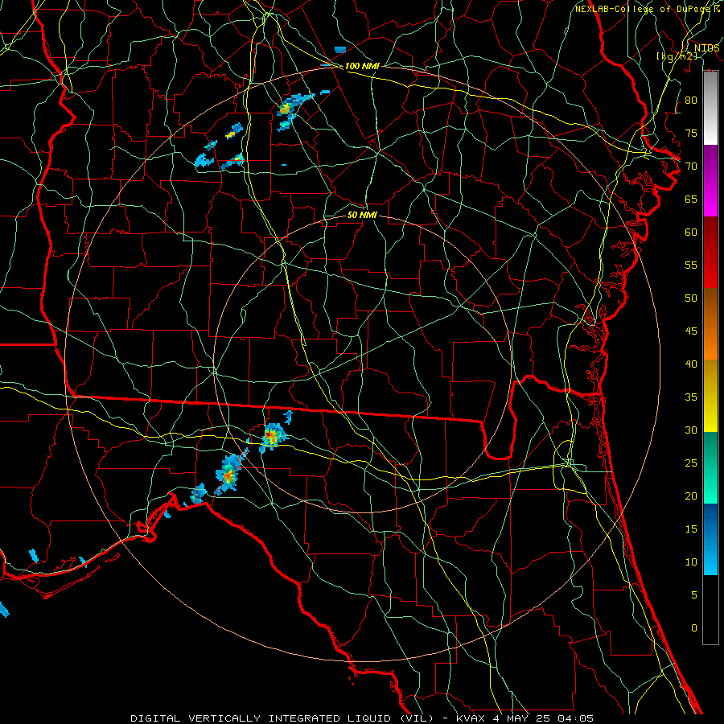724x724 pixels.
Task: Click the 15 value on the scale
Action: 691,529
